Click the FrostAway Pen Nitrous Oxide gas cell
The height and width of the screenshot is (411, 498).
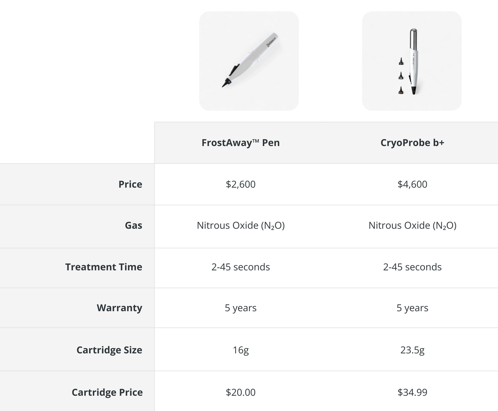[241, 226]
